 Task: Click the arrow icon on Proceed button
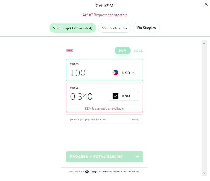coord(137,156)
